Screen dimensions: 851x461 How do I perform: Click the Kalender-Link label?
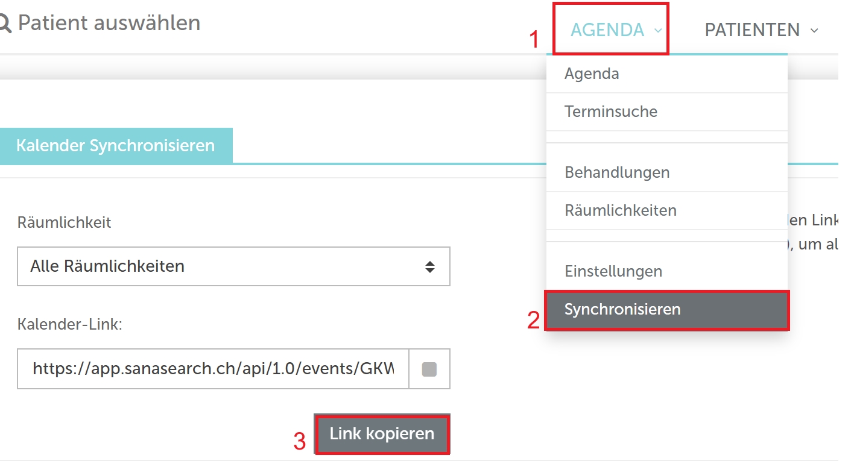pyautogui.click(x=70, y=325)
